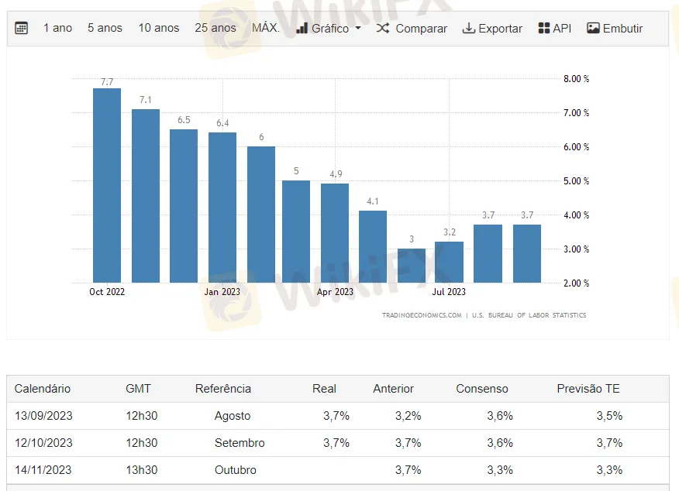Click the Previsão TE column header
Image resolution: width=679 pixels, height=491 pixels.
pos(588,389)
